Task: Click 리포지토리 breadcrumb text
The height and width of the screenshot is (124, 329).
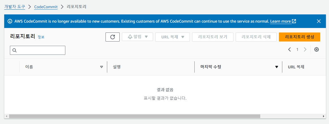Action: click(77, 7)
